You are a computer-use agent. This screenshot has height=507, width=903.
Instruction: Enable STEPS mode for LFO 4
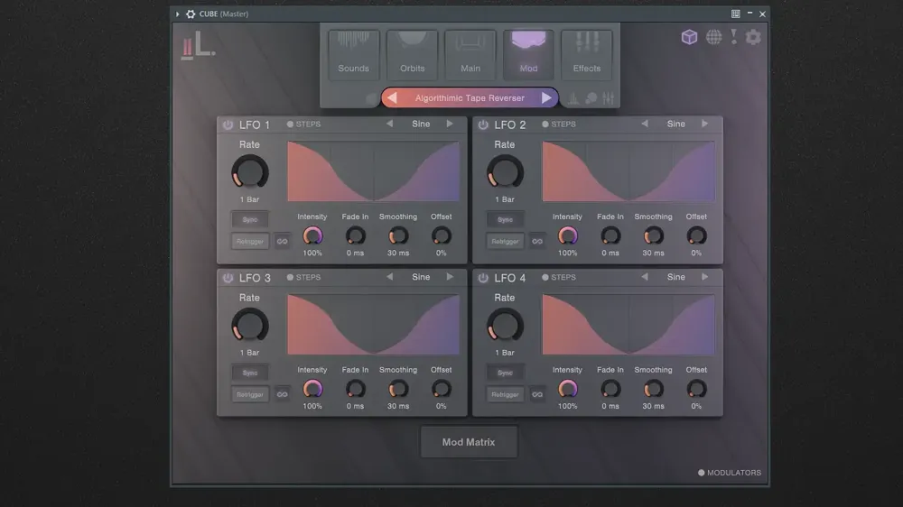tap(559, 277)
